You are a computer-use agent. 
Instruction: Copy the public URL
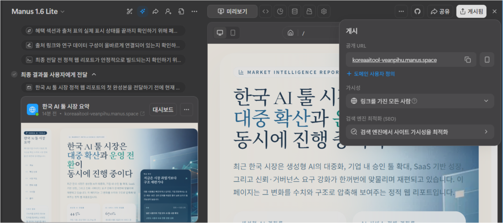tap(468, 60)
